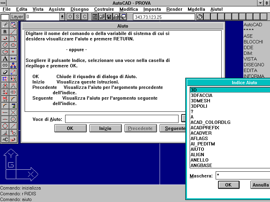This screenshot has width=270, height=202.
Task: Click the Voce di Aiuto text field
Action: click(122, 119)
